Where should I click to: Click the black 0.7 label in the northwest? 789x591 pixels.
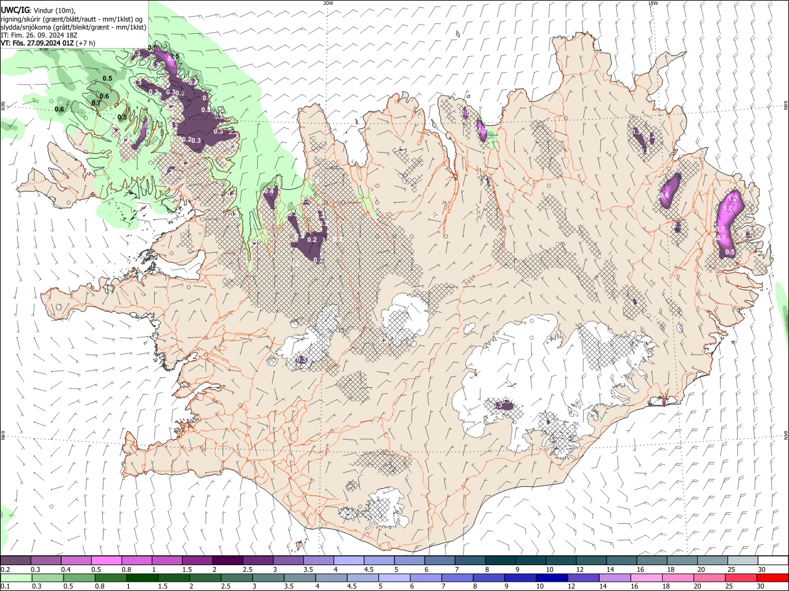point(96,103)
